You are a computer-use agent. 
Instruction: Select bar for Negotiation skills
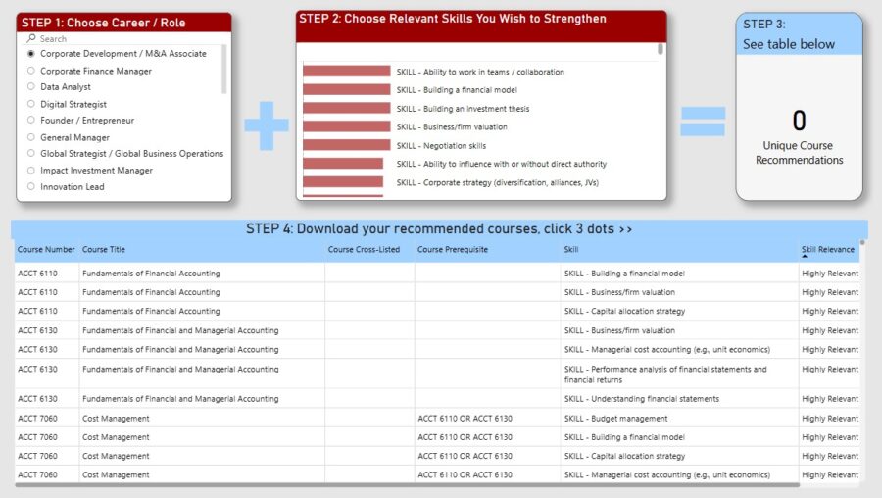347,145
